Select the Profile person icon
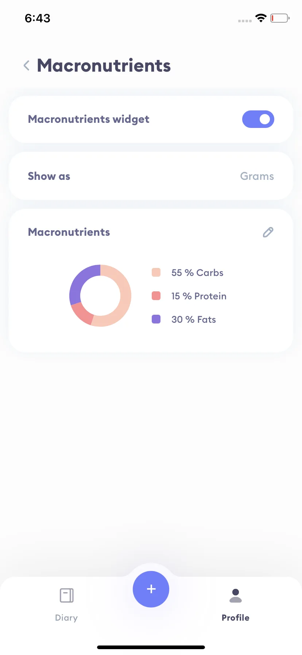 pos(236,595)
